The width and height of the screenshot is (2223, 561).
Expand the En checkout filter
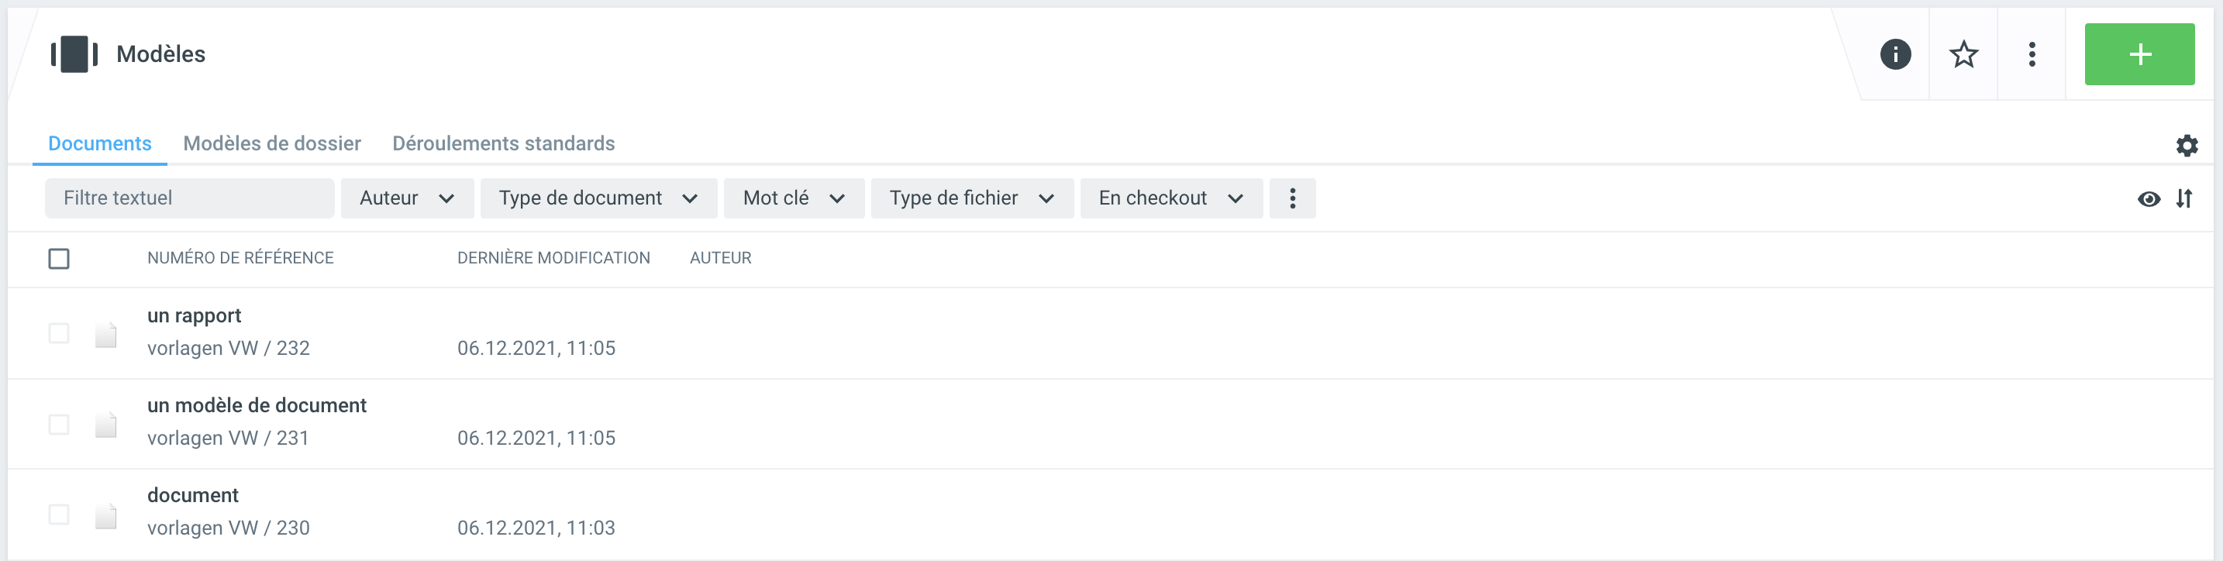(x=1170, y=198)
